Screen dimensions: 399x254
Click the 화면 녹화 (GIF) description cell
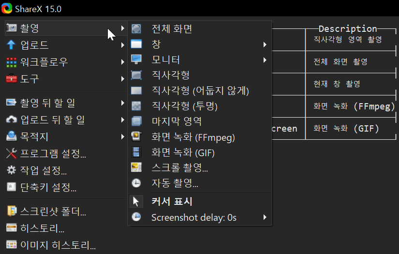(346, 129)
